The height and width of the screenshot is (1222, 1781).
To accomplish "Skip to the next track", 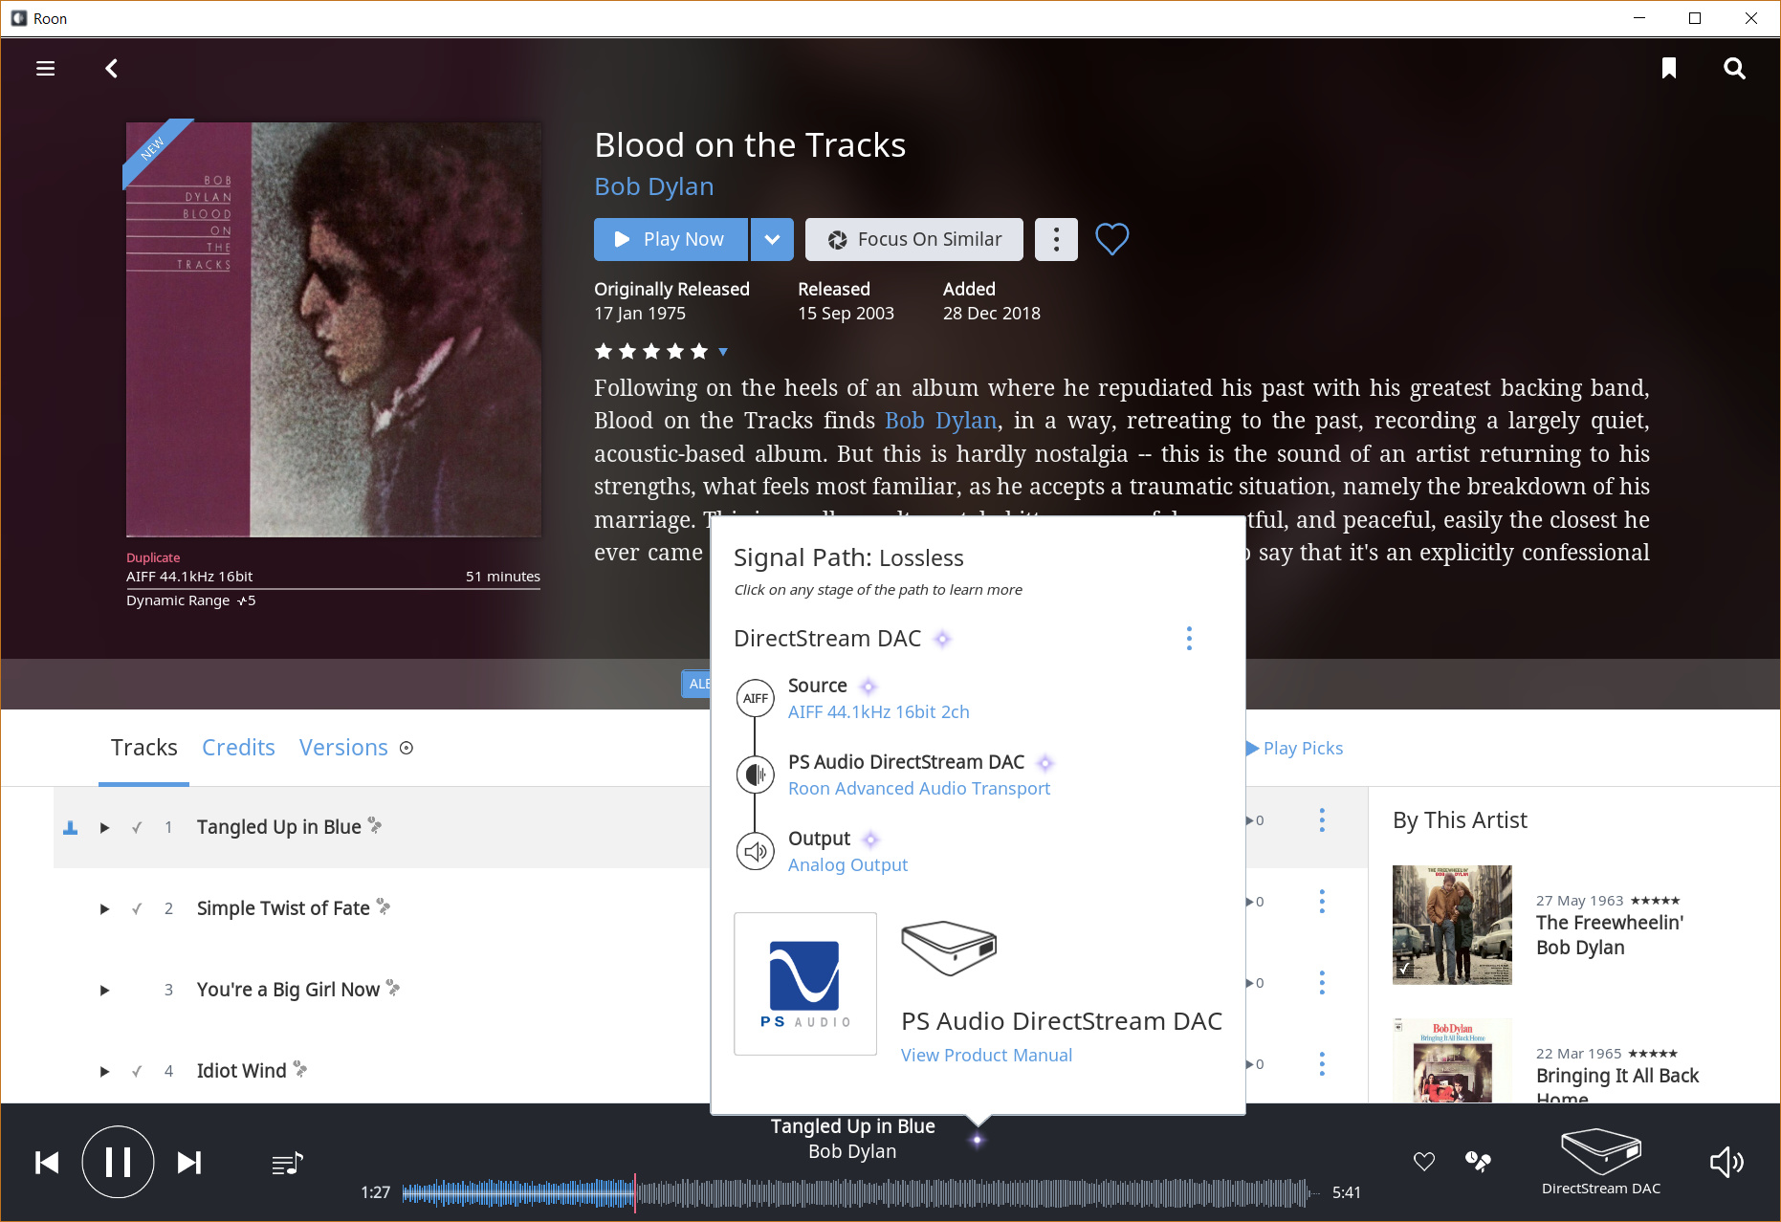I will pyautogui.click(x=189, y=1163).
